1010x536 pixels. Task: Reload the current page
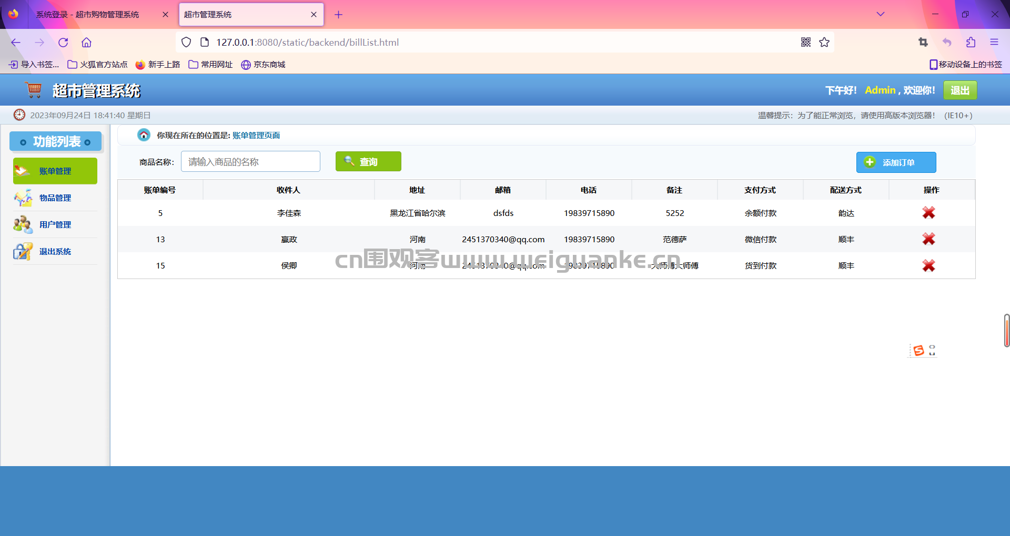63,43
